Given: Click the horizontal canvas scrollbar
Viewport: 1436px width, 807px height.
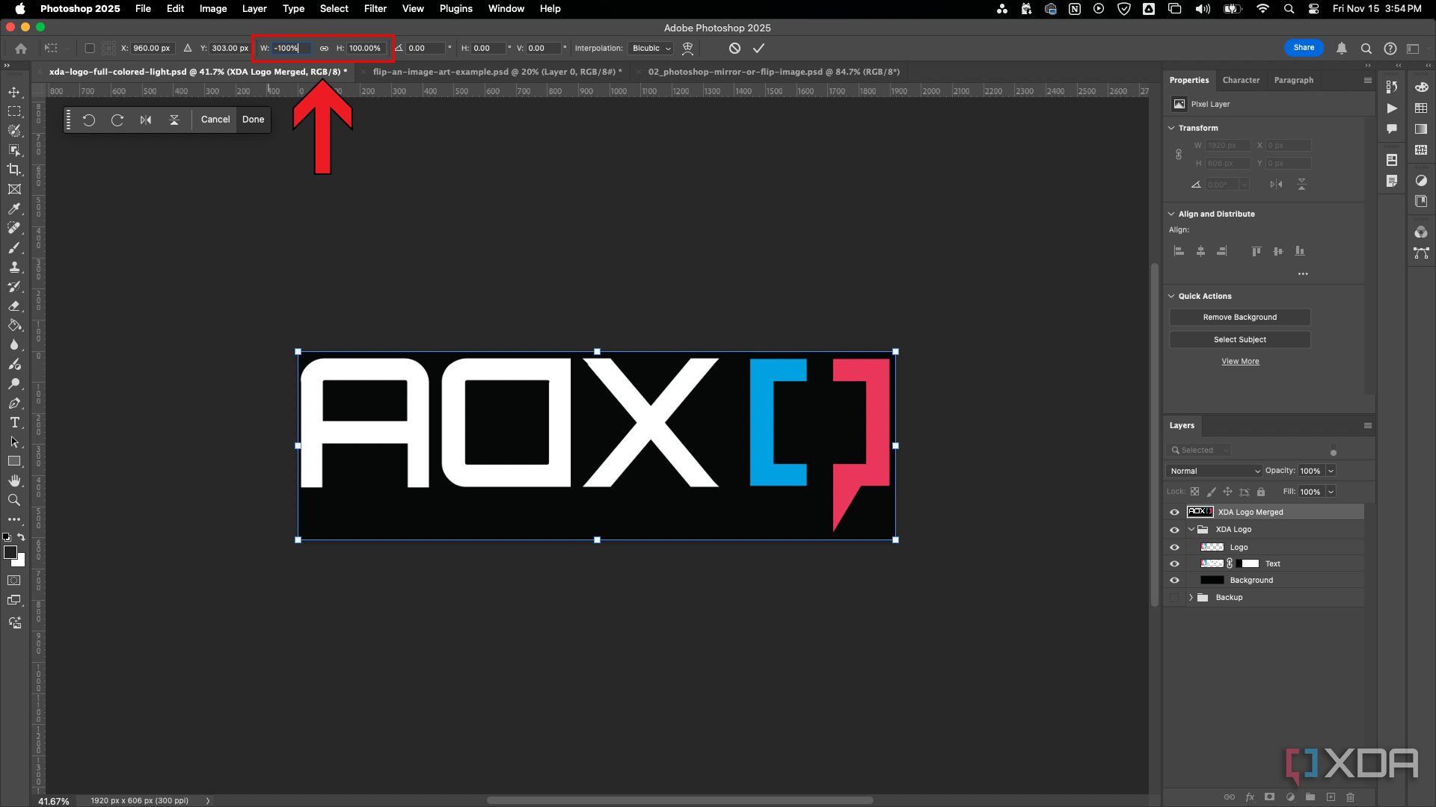Looking at the screenshot, I should [679, 800].
